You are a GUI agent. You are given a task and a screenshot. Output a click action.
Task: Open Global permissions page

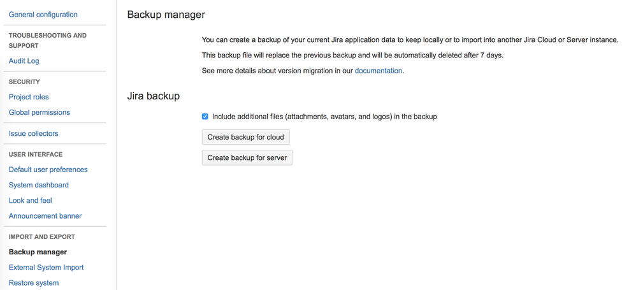click(40, 112)
